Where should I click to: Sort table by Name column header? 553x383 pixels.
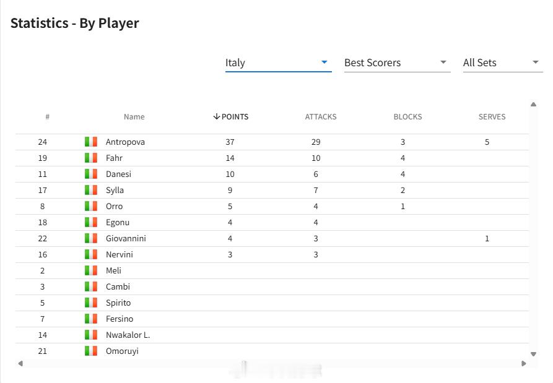click(x=134, y=116)
